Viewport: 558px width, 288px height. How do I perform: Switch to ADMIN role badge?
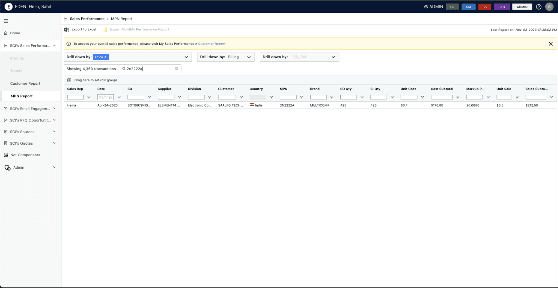click(x=522, y=7)
